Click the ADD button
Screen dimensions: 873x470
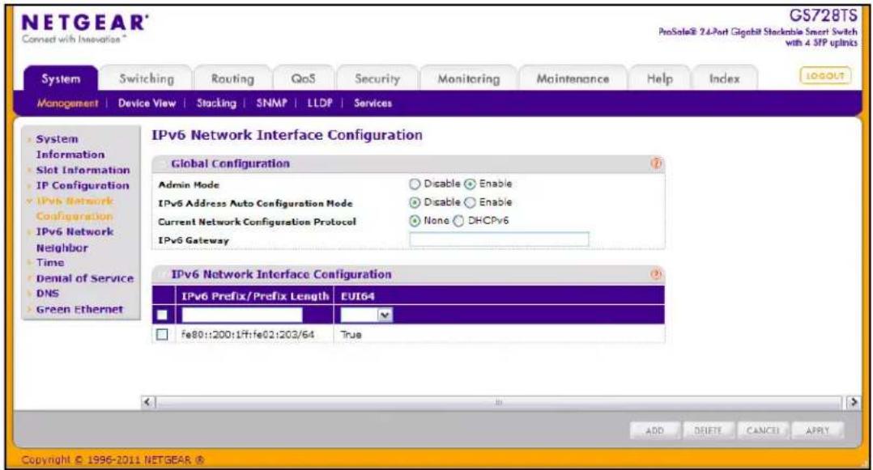(x=654, y=430)
